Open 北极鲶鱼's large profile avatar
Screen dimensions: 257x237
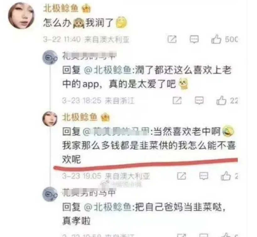[21, 16]
